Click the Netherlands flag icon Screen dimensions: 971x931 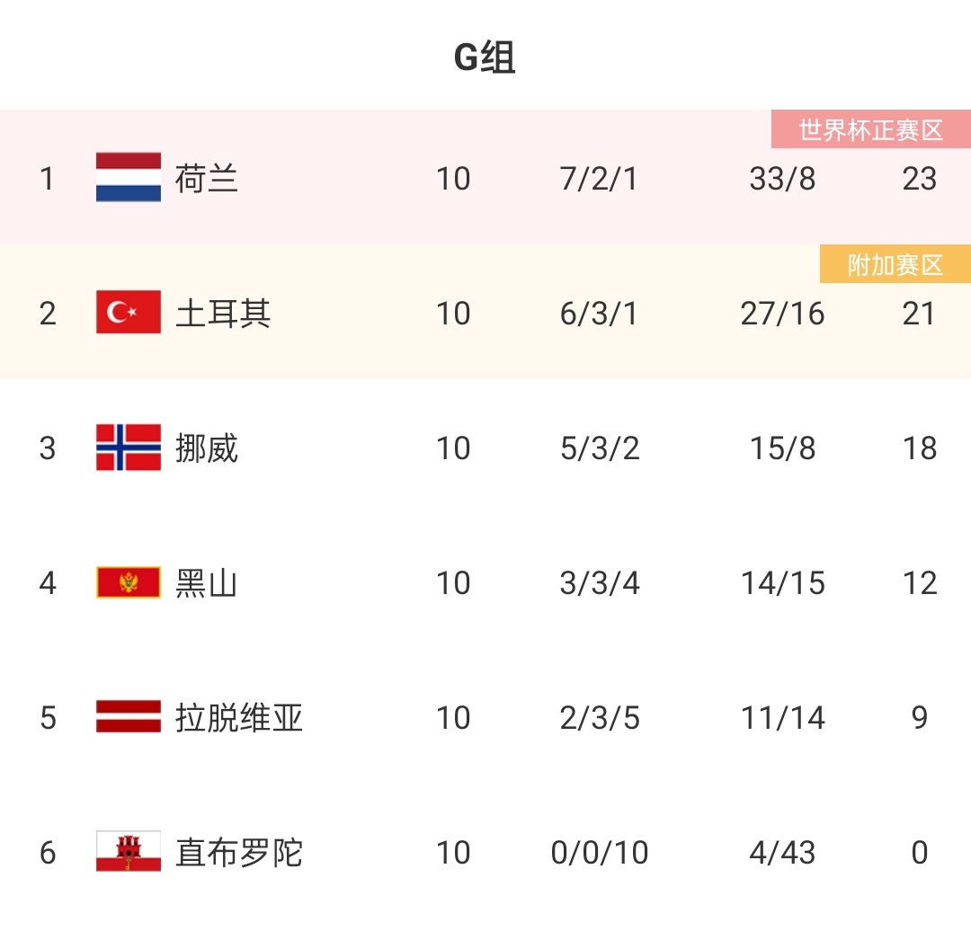click(129, 177)
